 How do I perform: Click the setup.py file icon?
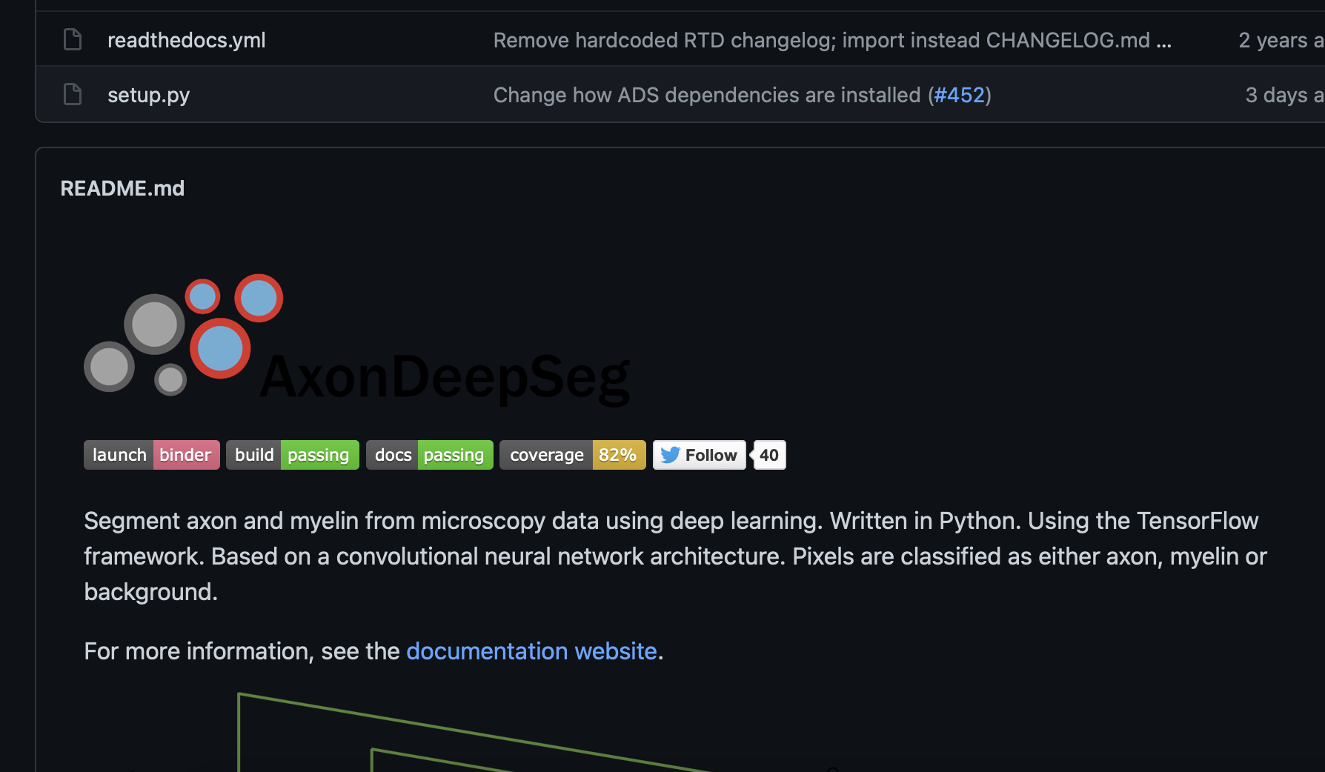[72, 94]
